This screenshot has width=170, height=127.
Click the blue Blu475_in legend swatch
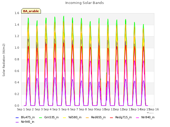point(17,117)
